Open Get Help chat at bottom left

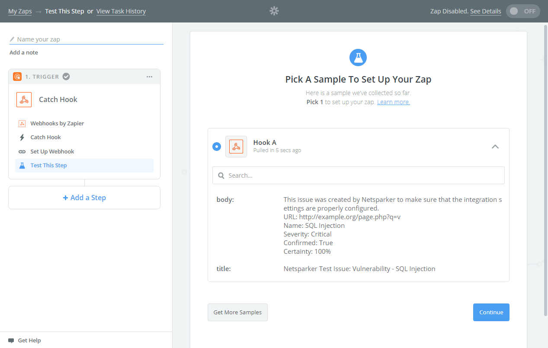point(24,340)
